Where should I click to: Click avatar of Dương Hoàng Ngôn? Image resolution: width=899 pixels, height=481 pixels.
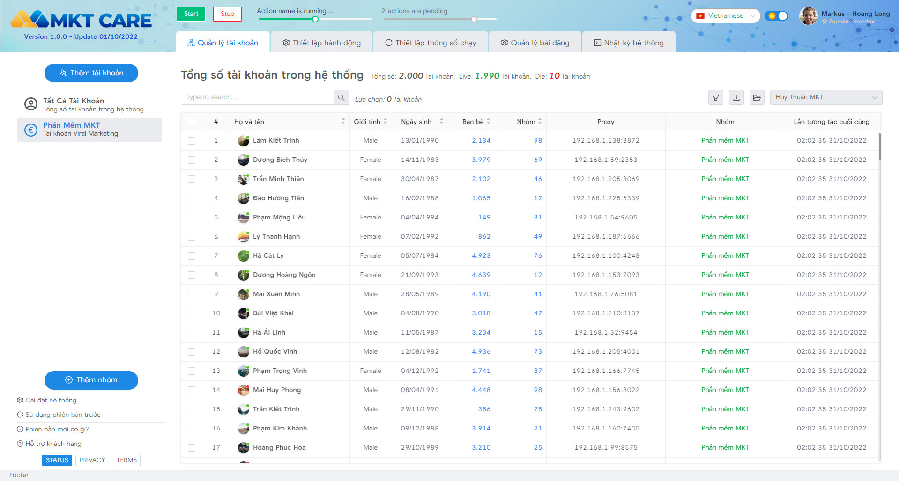click(244, 275)
